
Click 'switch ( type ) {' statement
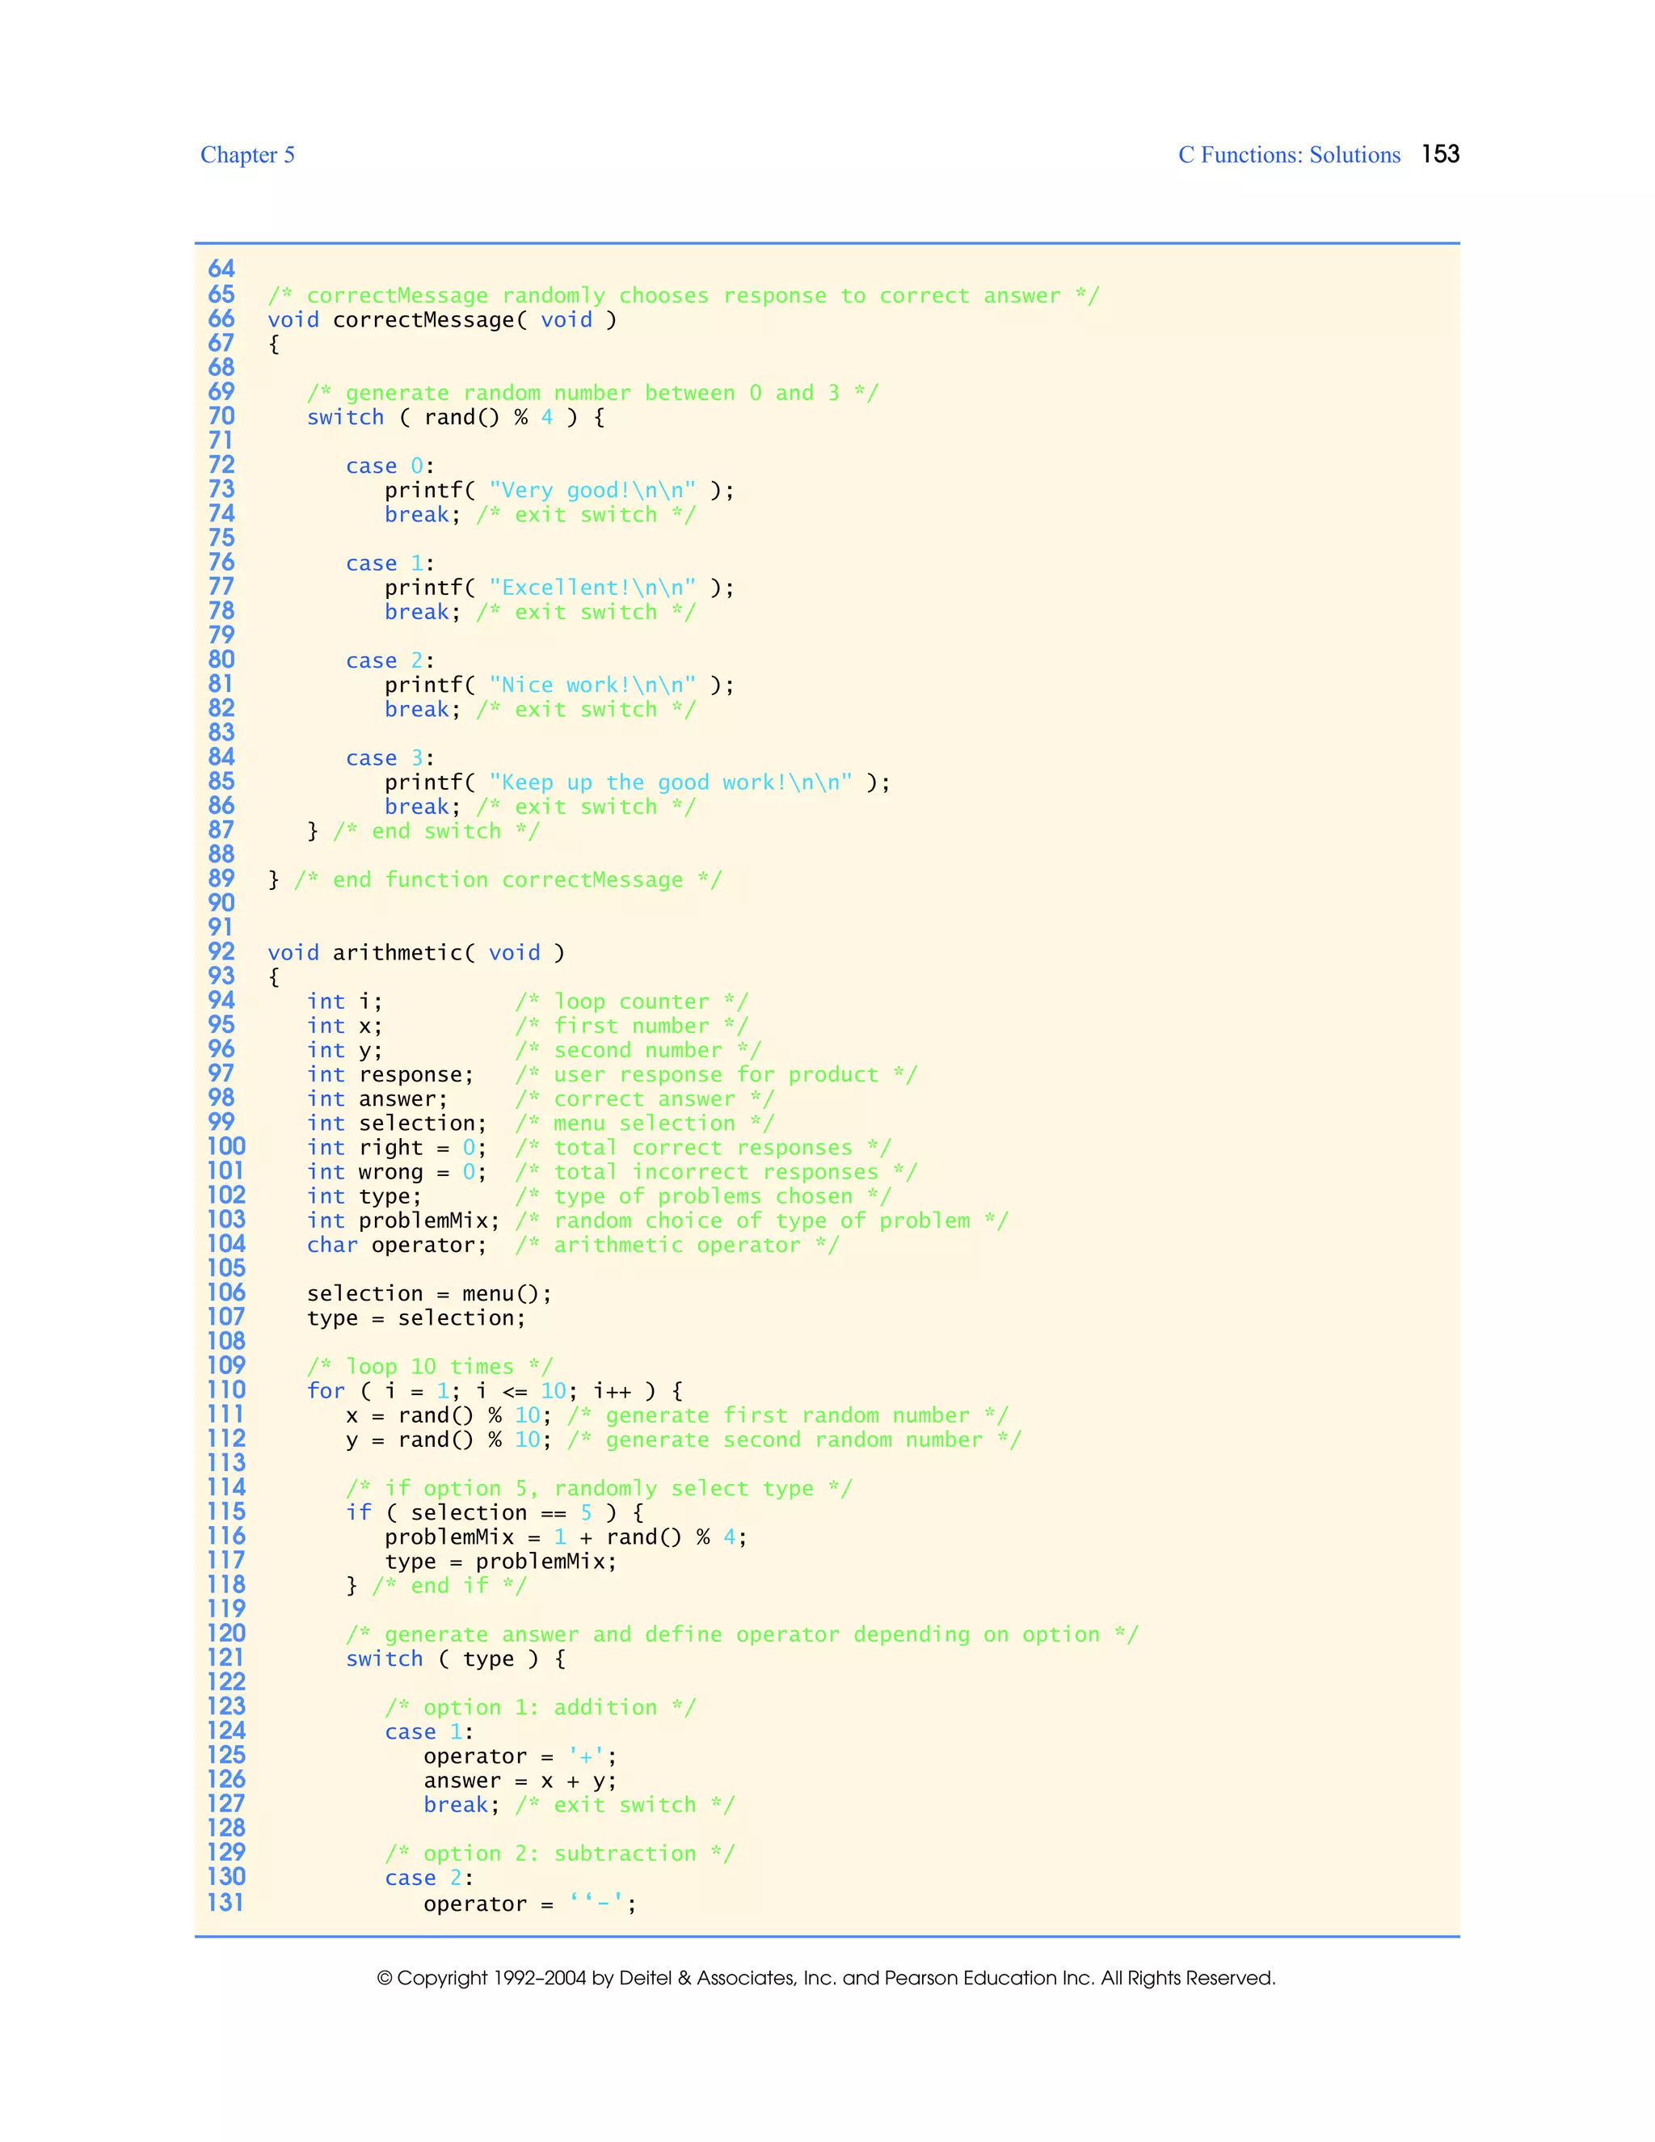(x=455, y=1659)
